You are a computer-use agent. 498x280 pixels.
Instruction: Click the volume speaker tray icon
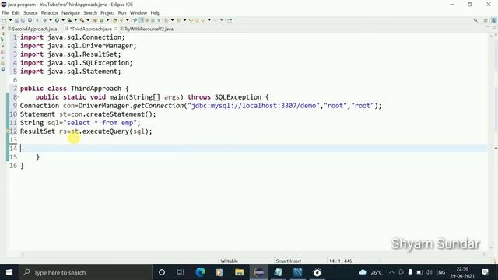tap(429, 272)
